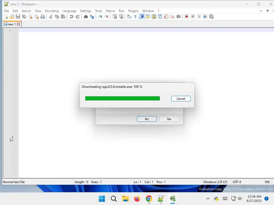Click No in the update dialog

click(x=169, y=119)
